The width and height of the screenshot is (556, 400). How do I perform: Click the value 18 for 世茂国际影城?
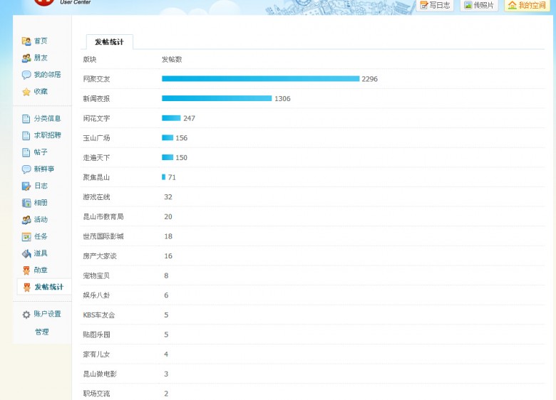click(x=168, y=236)
